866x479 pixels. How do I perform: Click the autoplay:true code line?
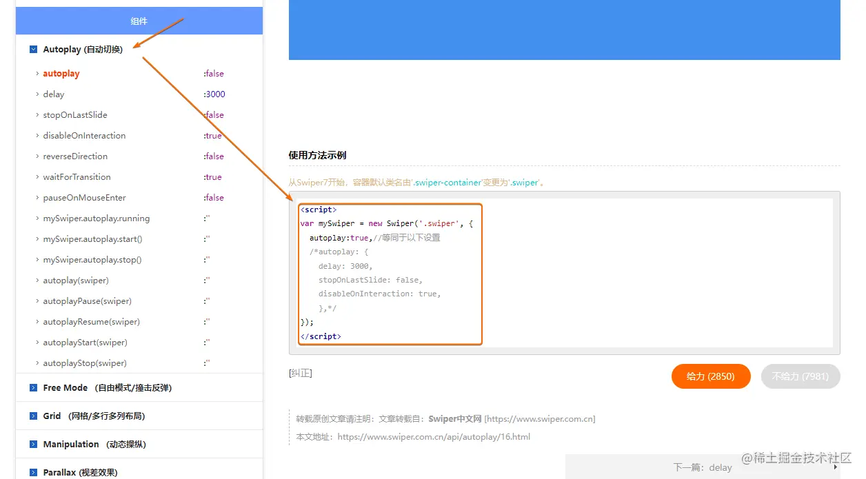[374, 238]
